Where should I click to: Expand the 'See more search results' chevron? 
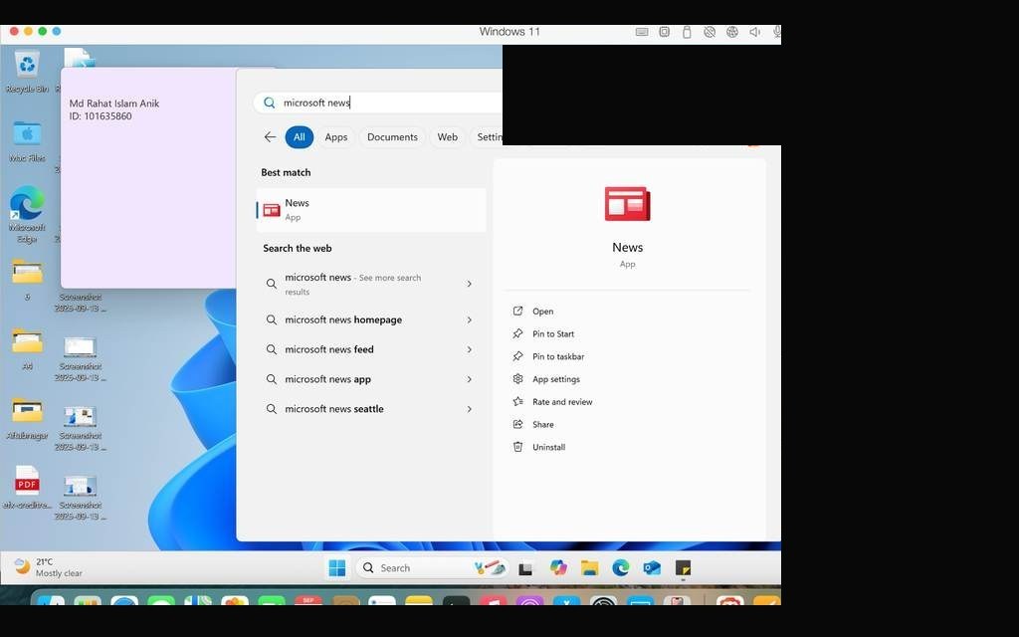coord(470,284)
